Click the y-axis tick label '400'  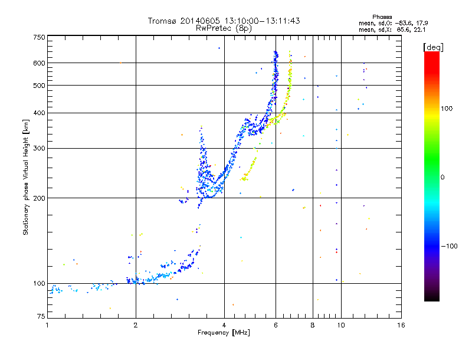pos(39,113)
